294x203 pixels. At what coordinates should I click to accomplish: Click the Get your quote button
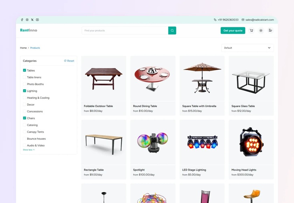click(x=233, y=30)
